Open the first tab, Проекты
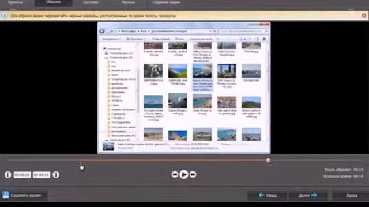 pyautogui.click(x=16, y=3)
